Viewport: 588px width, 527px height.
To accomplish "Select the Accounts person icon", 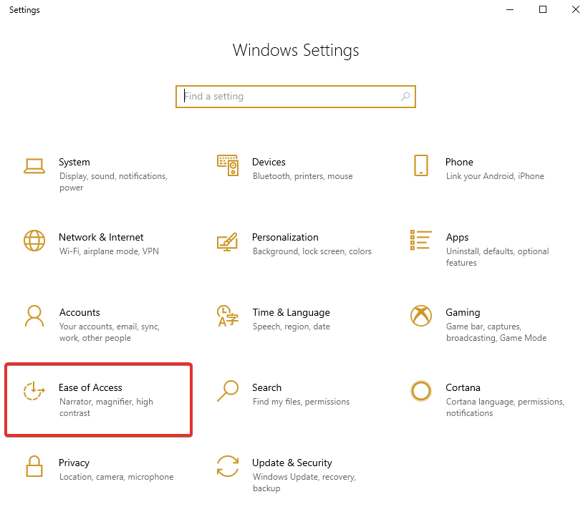I will [34, 316].
